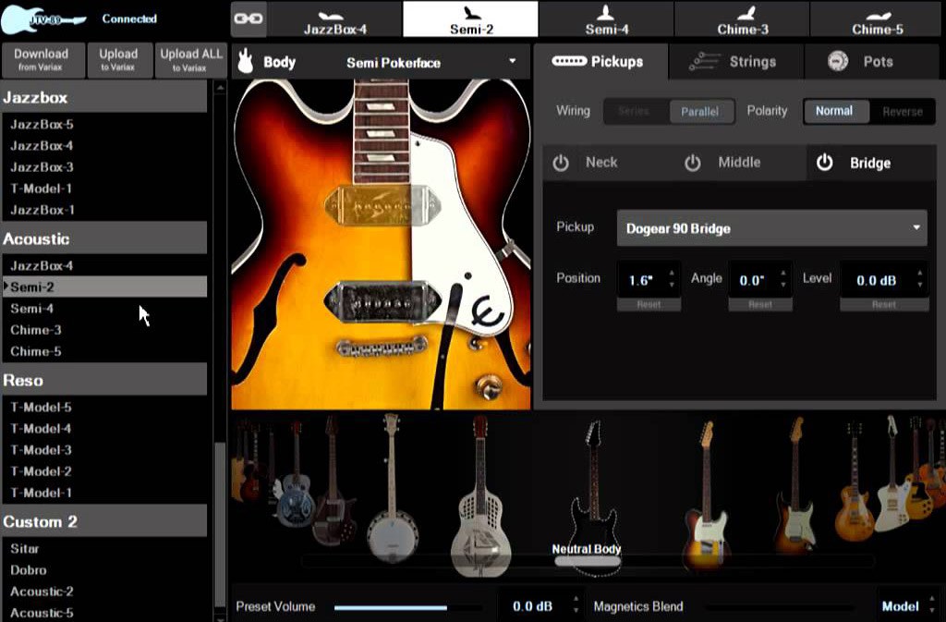This screenshot has width=946, height=622.
Task: Set pickup polarity to Reverse
Action: [x=901, y=111]
